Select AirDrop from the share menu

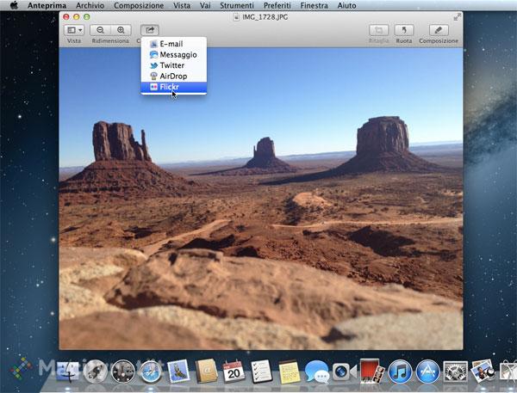pyautogui.click(x=174, y=76)
